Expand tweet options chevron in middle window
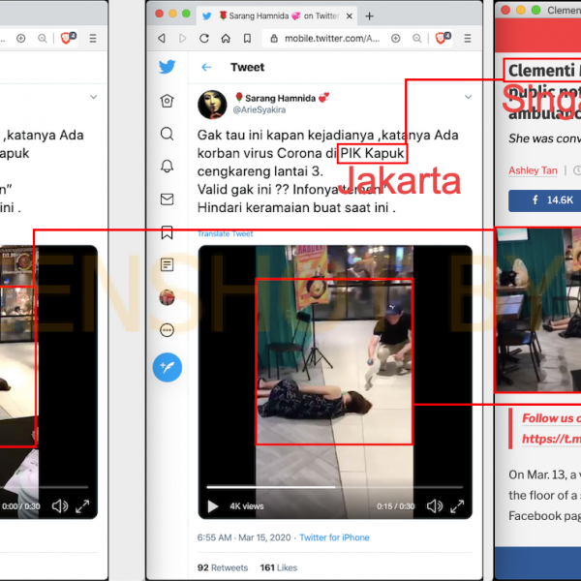The width and height of the screenshot is (581, 581). pos(469,97)
